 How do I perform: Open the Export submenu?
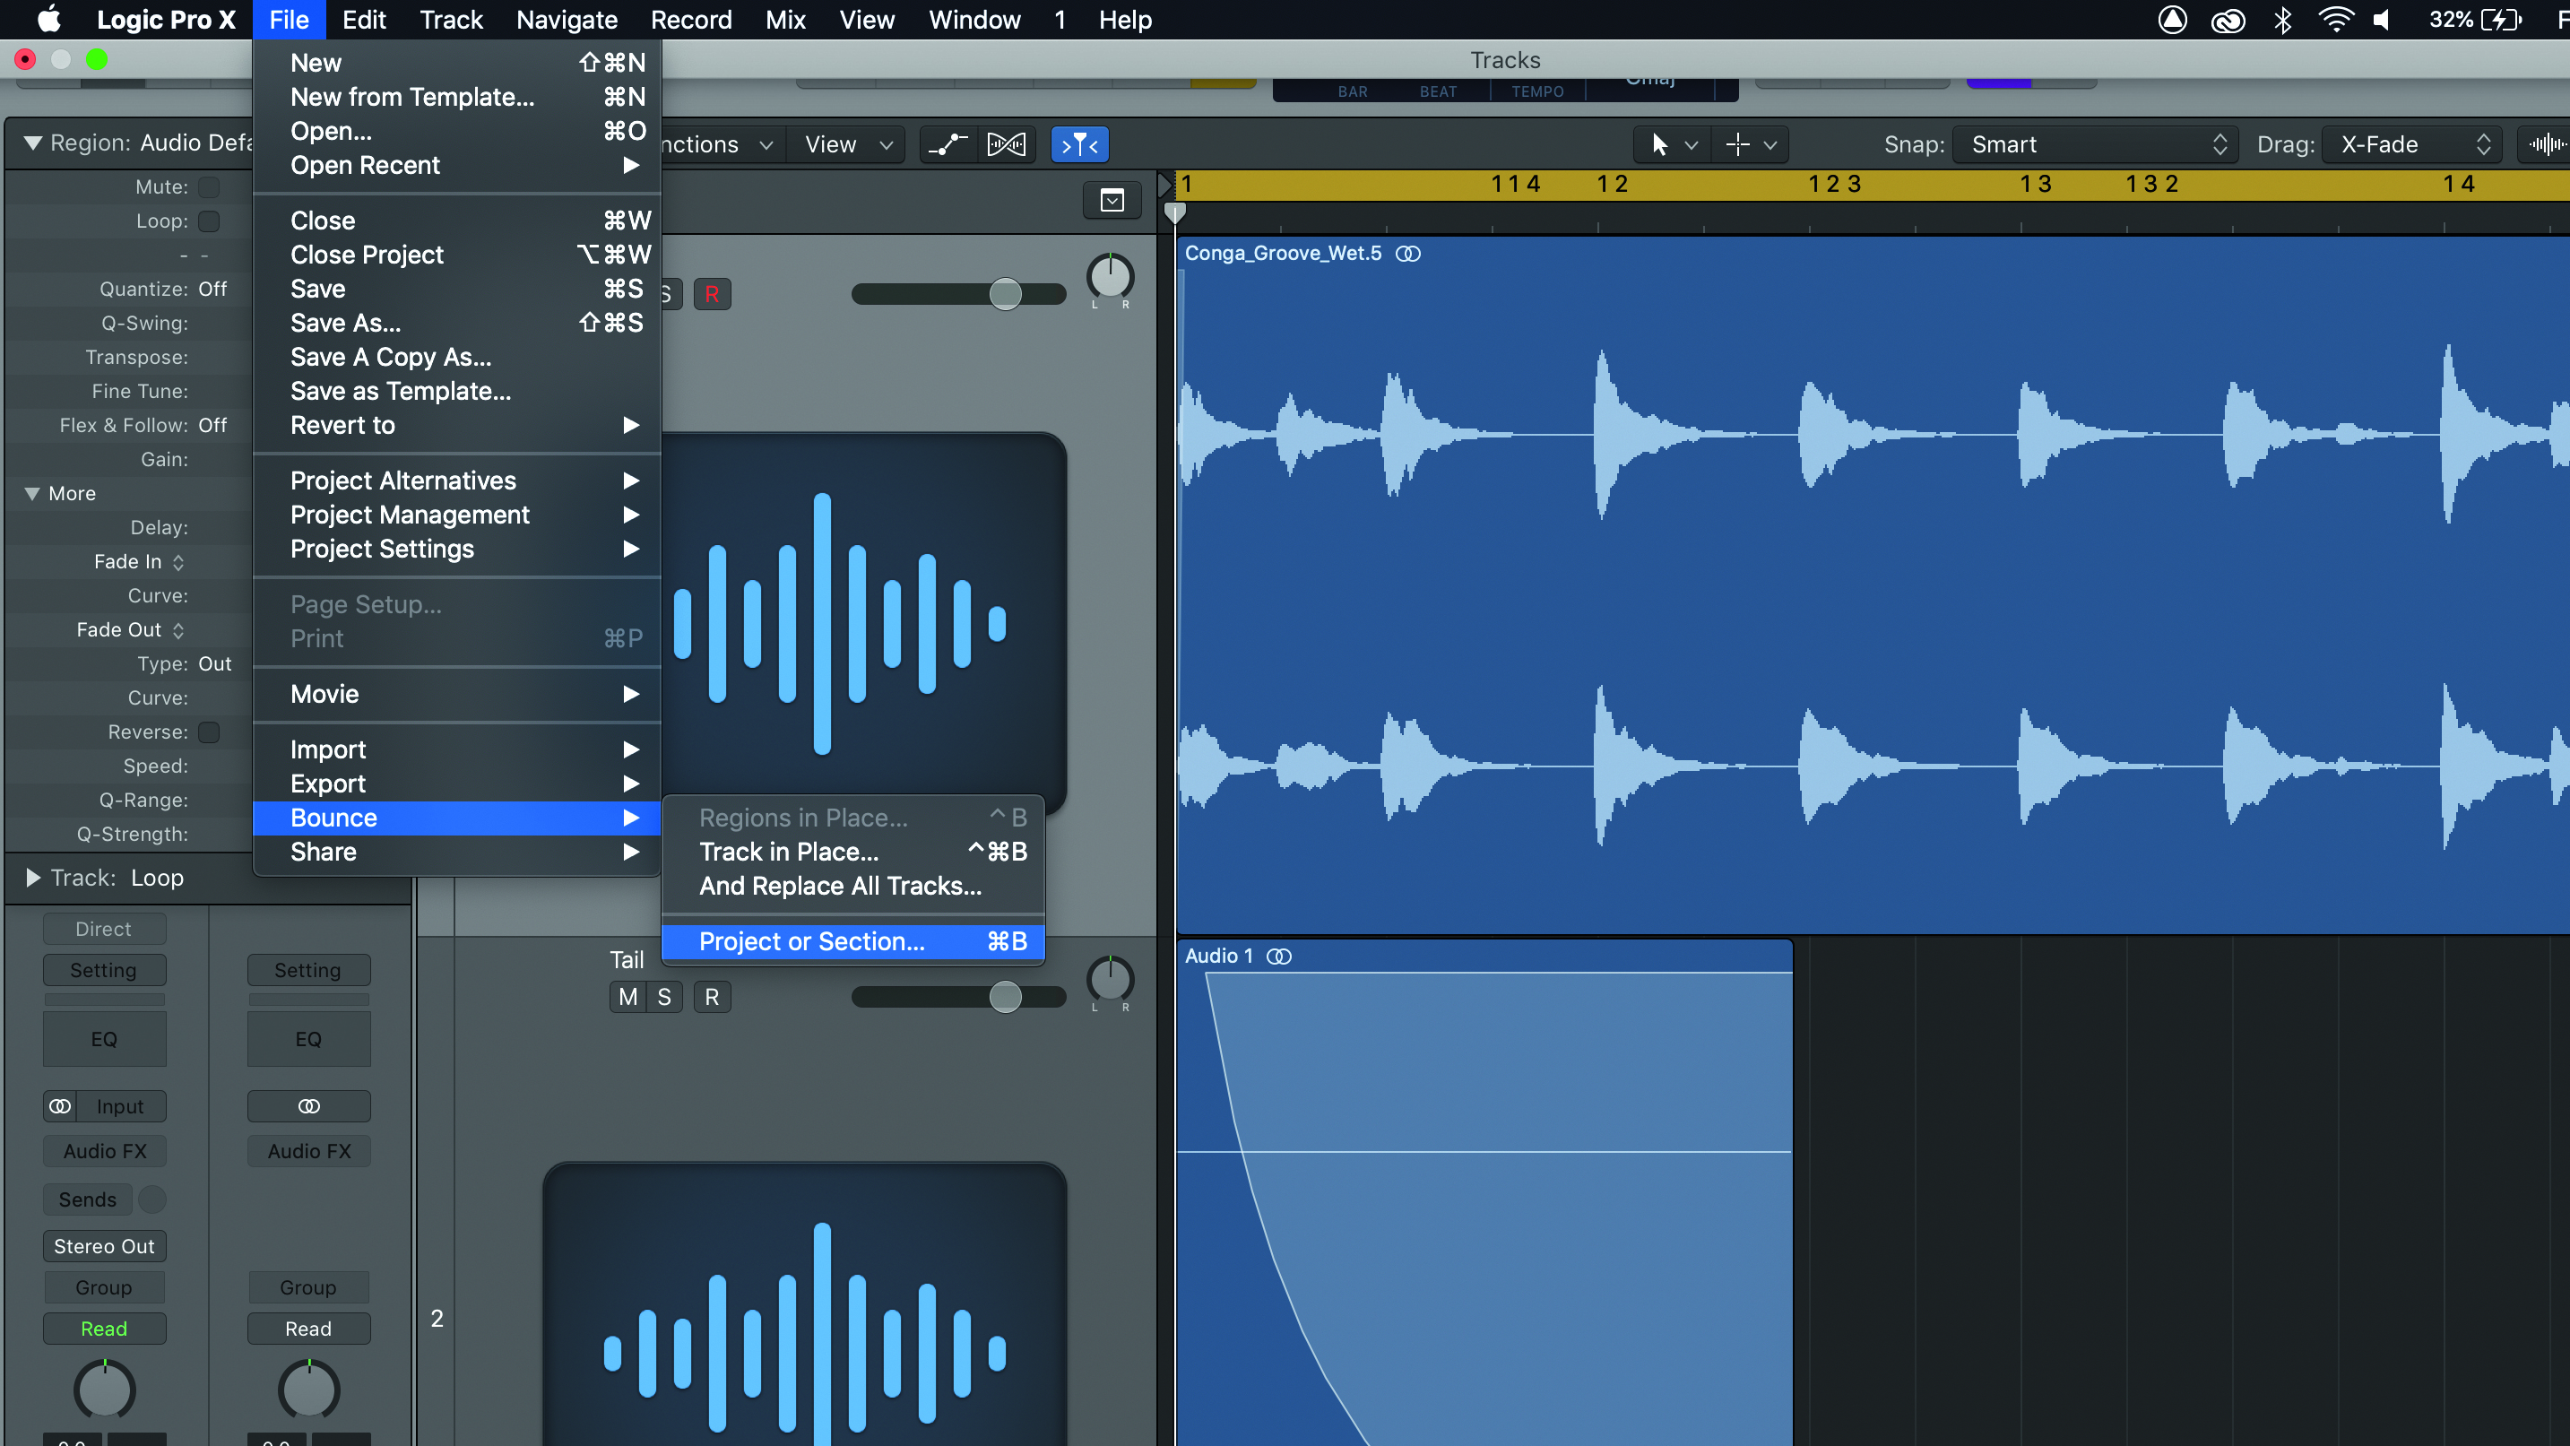[457, 784]
